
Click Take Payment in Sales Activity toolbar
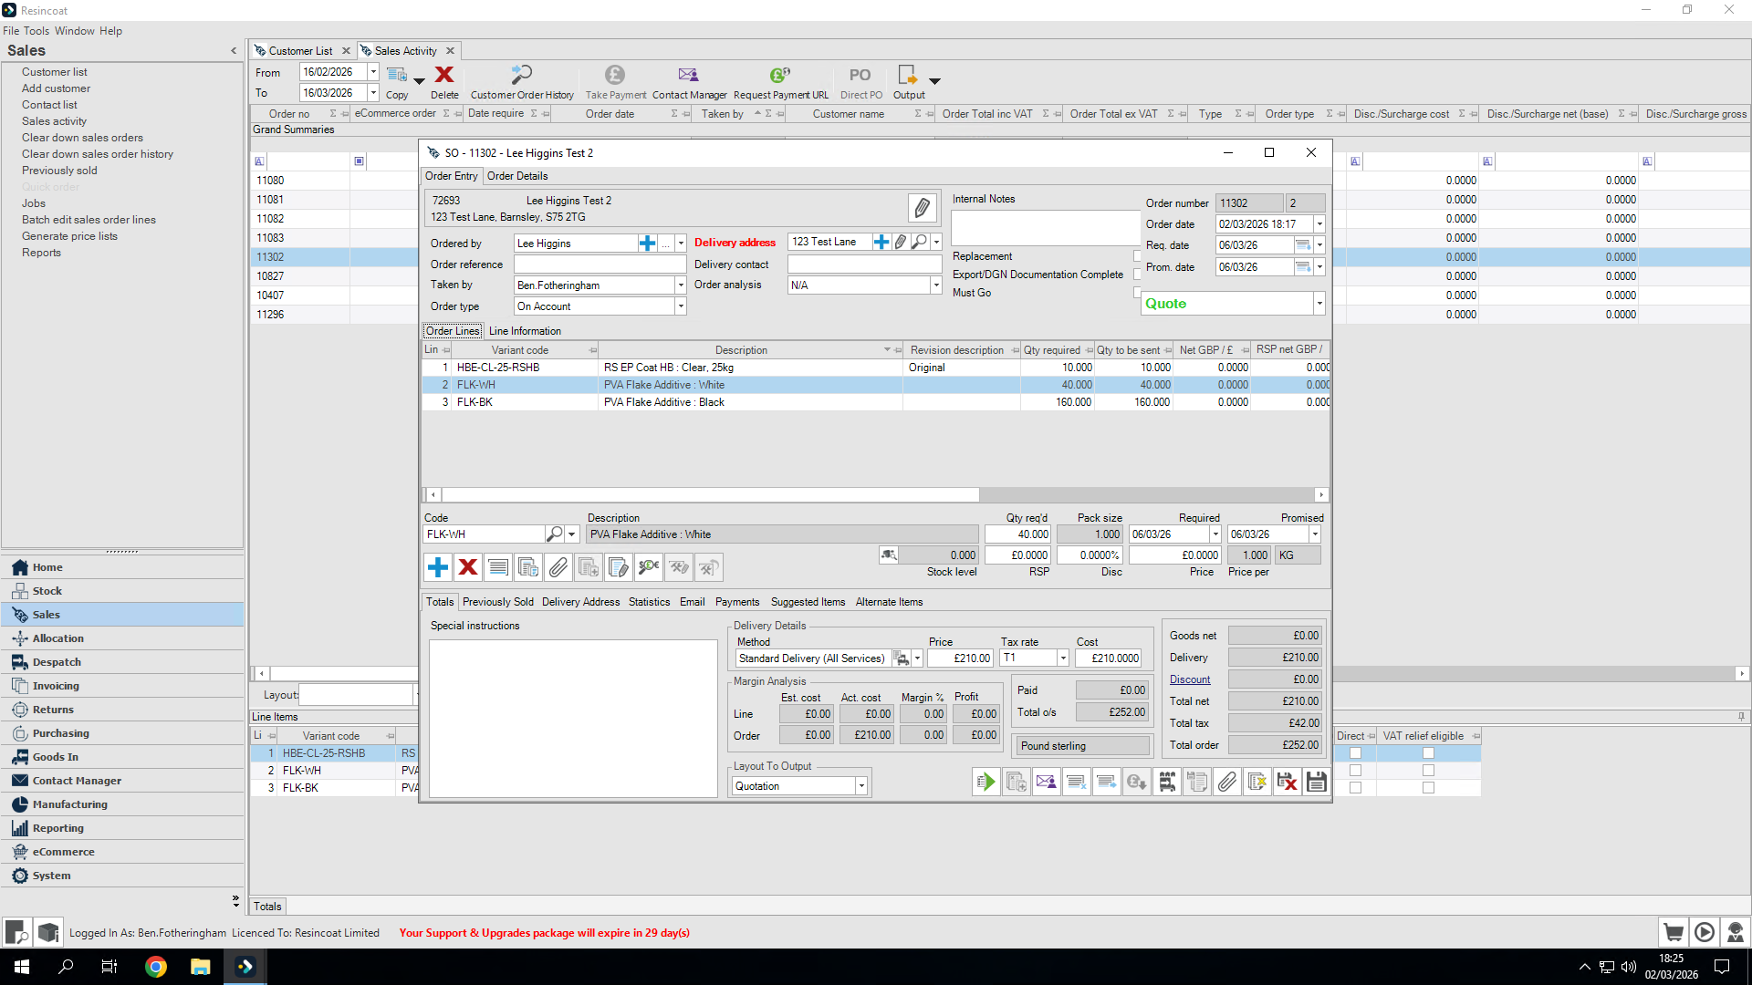(x=615, y=82)
